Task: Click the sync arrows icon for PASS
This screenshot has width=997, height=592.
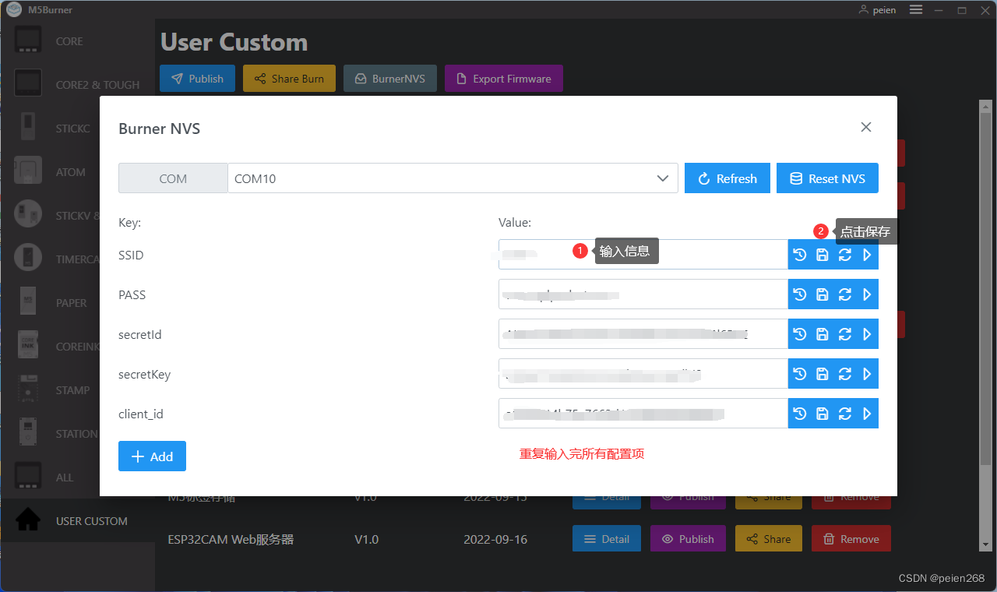Action: coord(844,294)
